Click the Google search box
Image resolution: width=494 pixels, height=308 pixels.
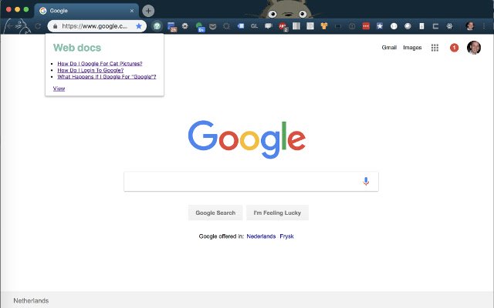pyautogui.click(x=251, y=182)
